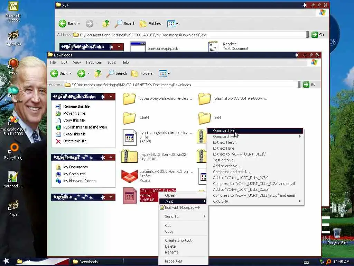Screen dimensions: 354x266
Task: Choose Delete in context menu
Action: point(183,246)
